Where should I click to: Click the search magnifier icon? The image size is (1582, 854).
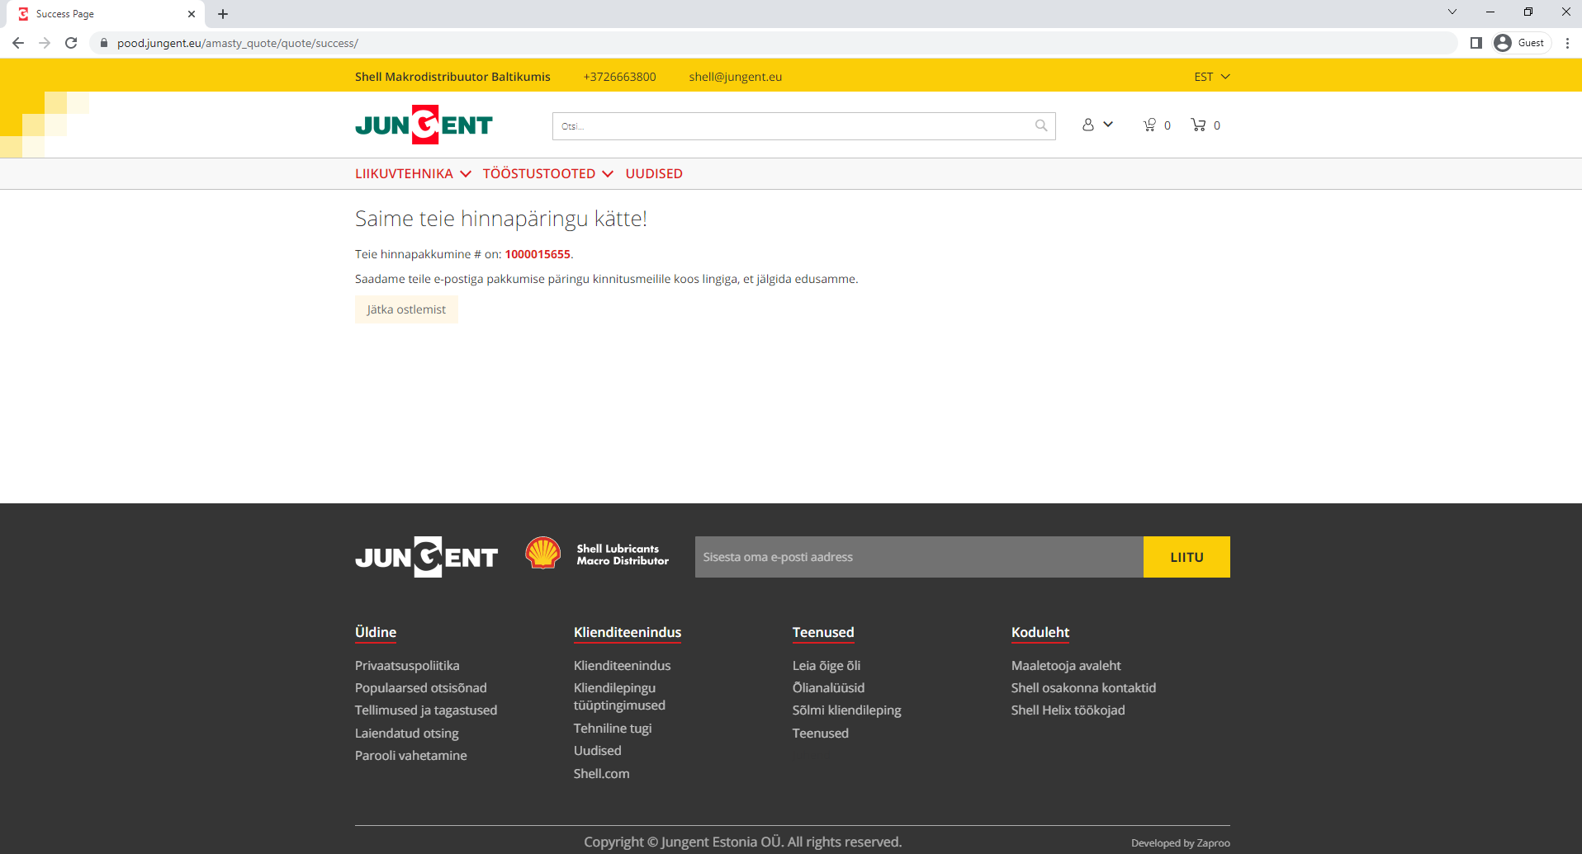tap(1040, 125)
